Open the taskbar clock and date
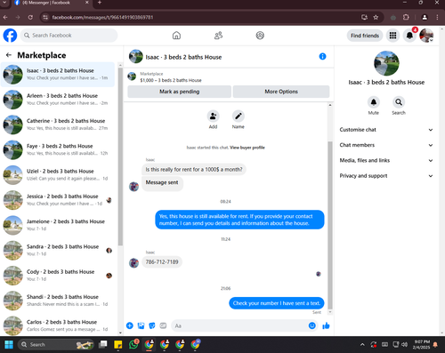Image resolution: width=445 pixels, height=353 pixels. point(421,344)
